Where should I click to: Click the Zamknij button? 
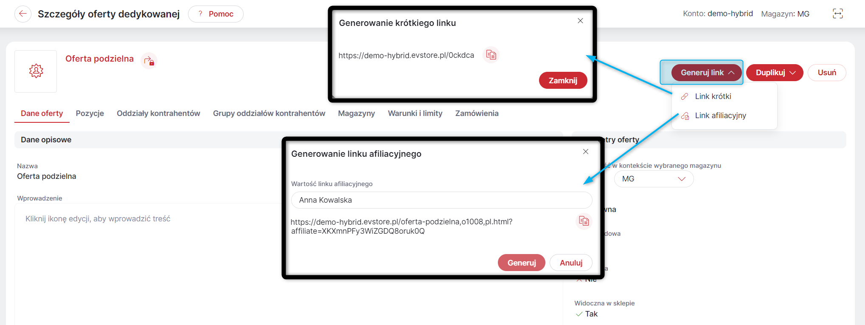(563, 80)
